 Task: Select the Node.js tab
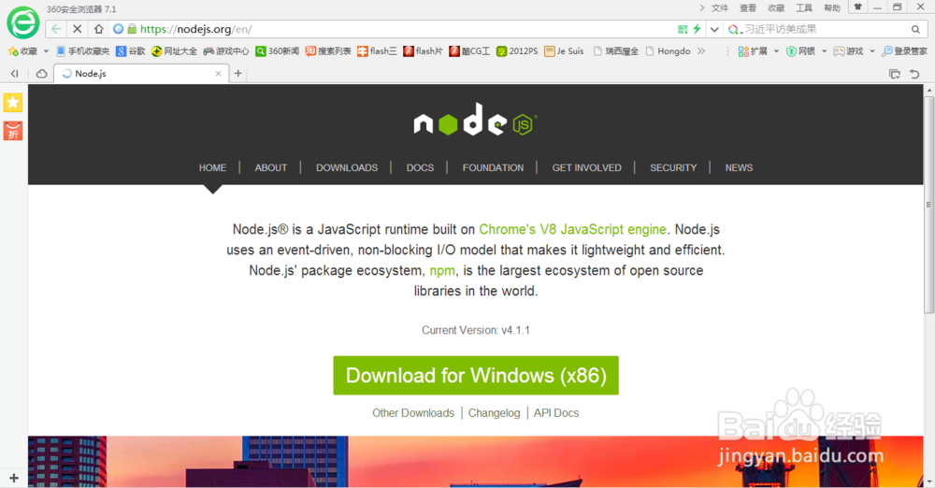141,73
